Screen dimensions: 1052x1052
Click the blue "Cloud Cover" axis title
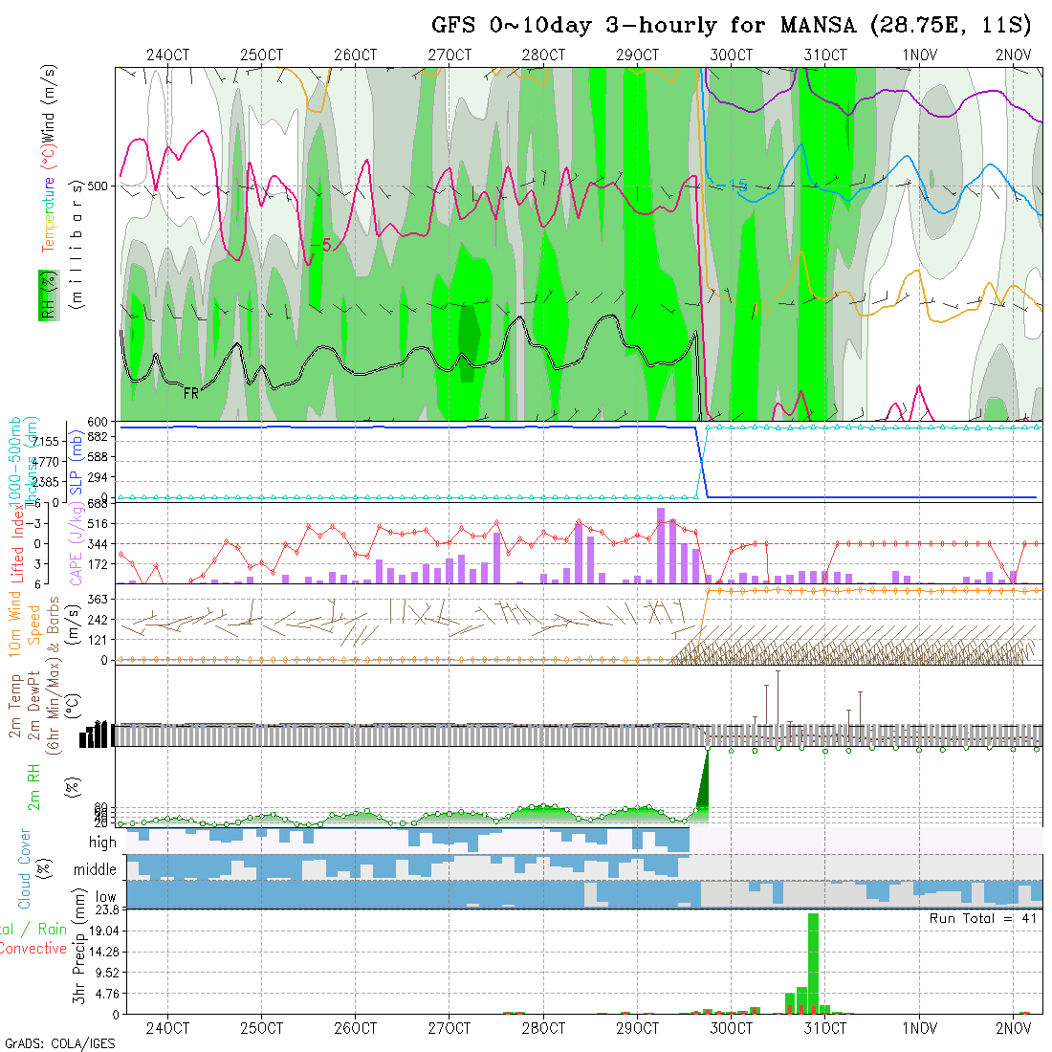click(x=25, y=868)
